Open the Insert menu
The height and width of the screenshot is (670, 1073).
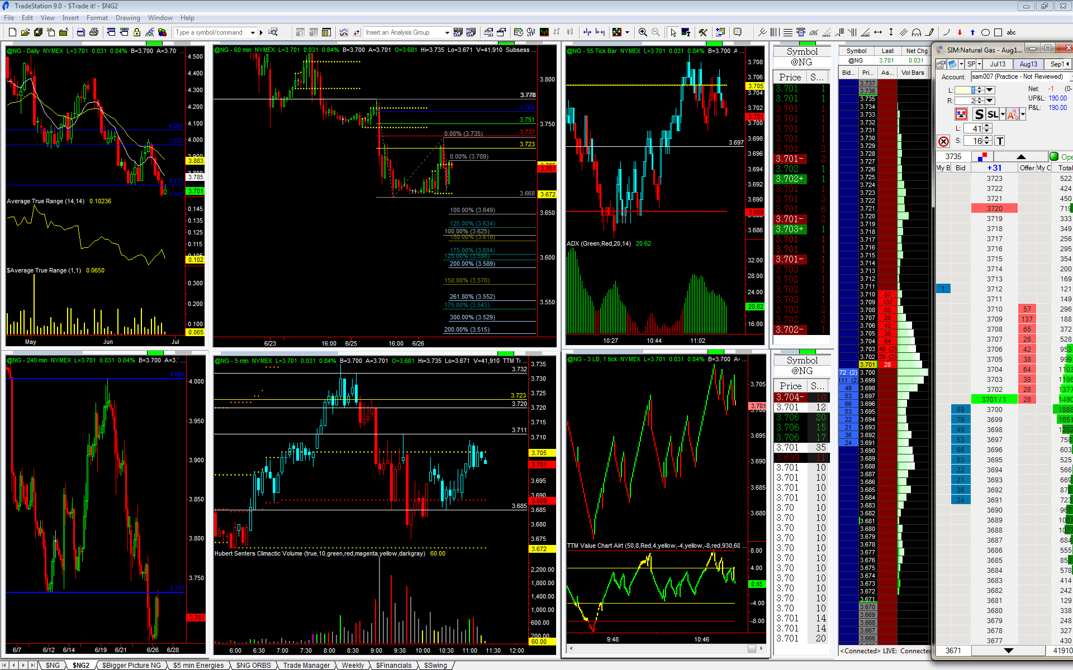(x=70, y=18)
